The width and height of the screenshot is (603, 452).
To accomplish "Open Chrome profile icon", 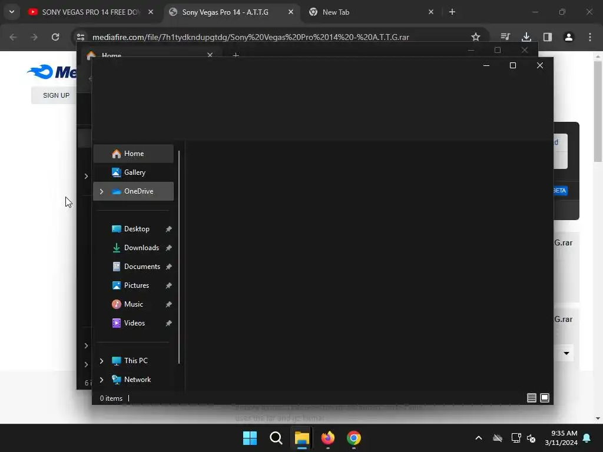I will [569, 37].
